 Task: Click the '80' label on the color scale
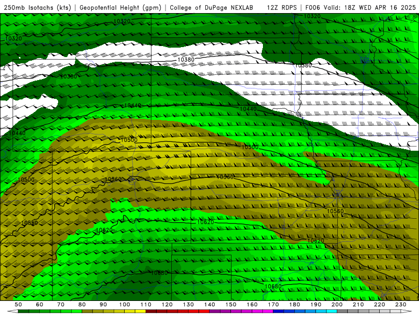coord(82,305)
